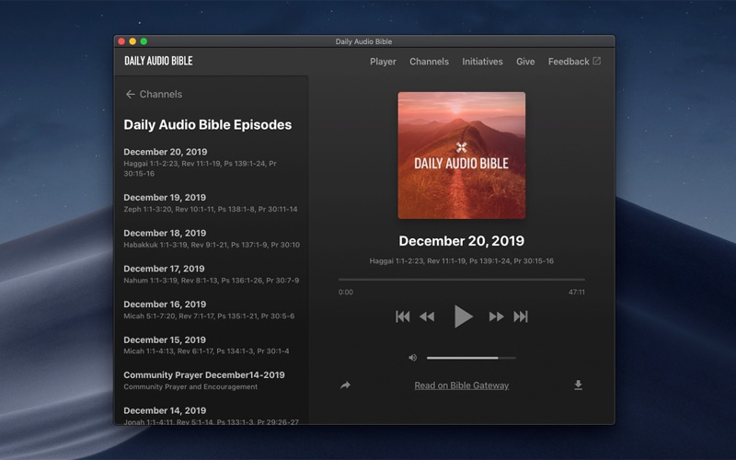Select the December 19, 2019 episode
This screenshot has height=460, width=736.
tap(212, 202)
